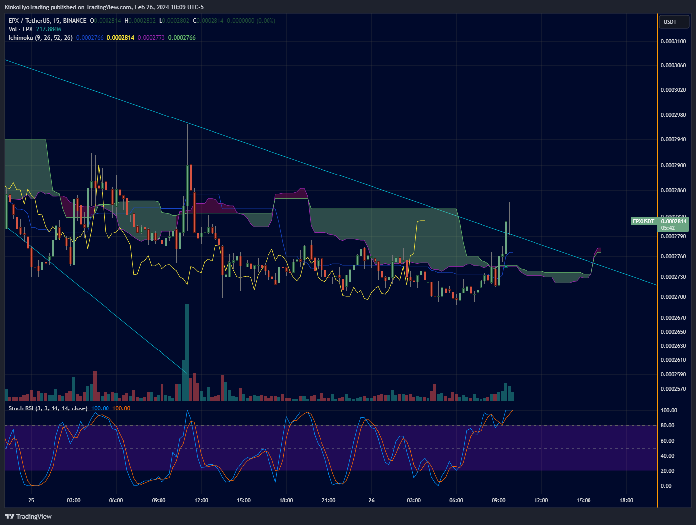Click the 26 date label on time axis
Screen dimensions: 696x525
371,500
